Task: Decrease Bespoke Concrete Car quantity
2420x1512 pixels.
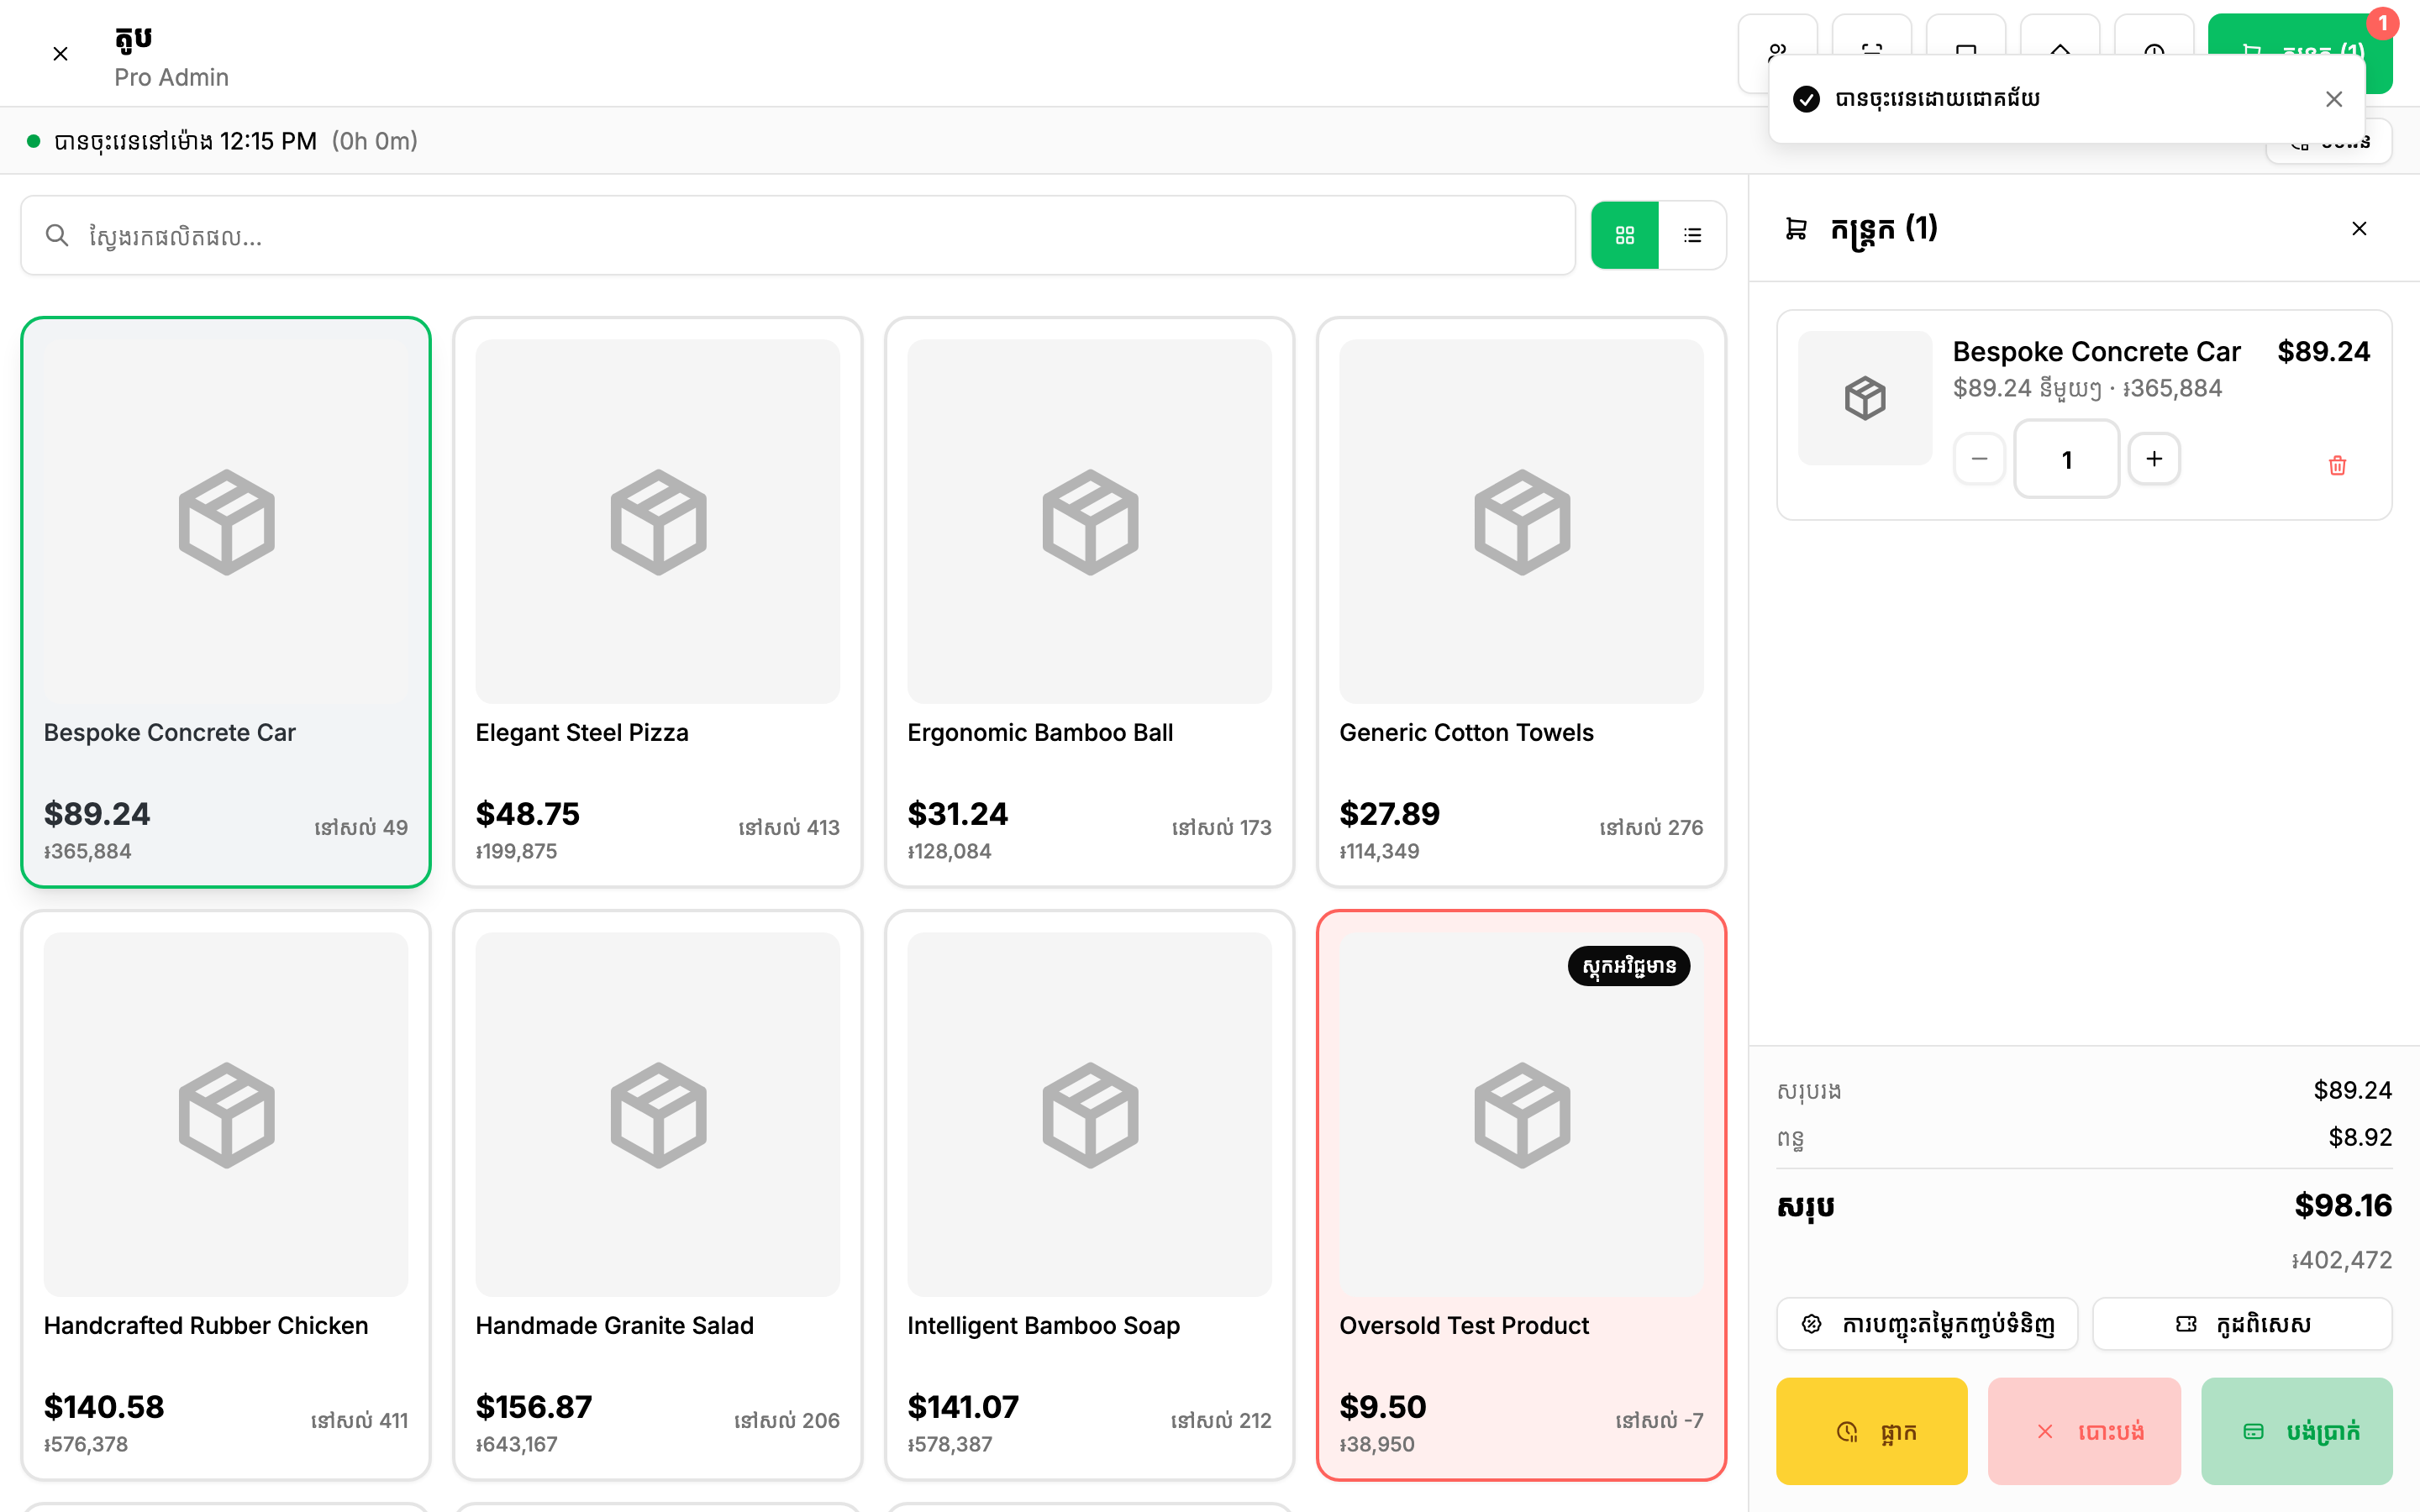Action: [x=1979, y=459]
